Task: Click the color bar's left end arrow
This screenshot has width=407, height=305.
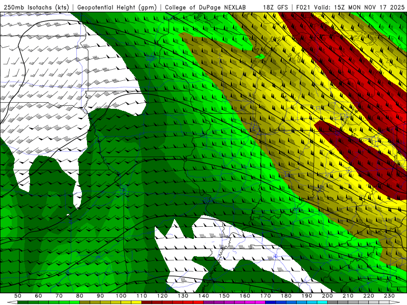Action: tap(12, 302)
